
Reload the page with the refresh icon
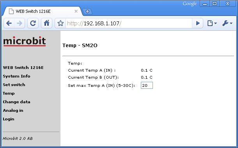[33, 23]
